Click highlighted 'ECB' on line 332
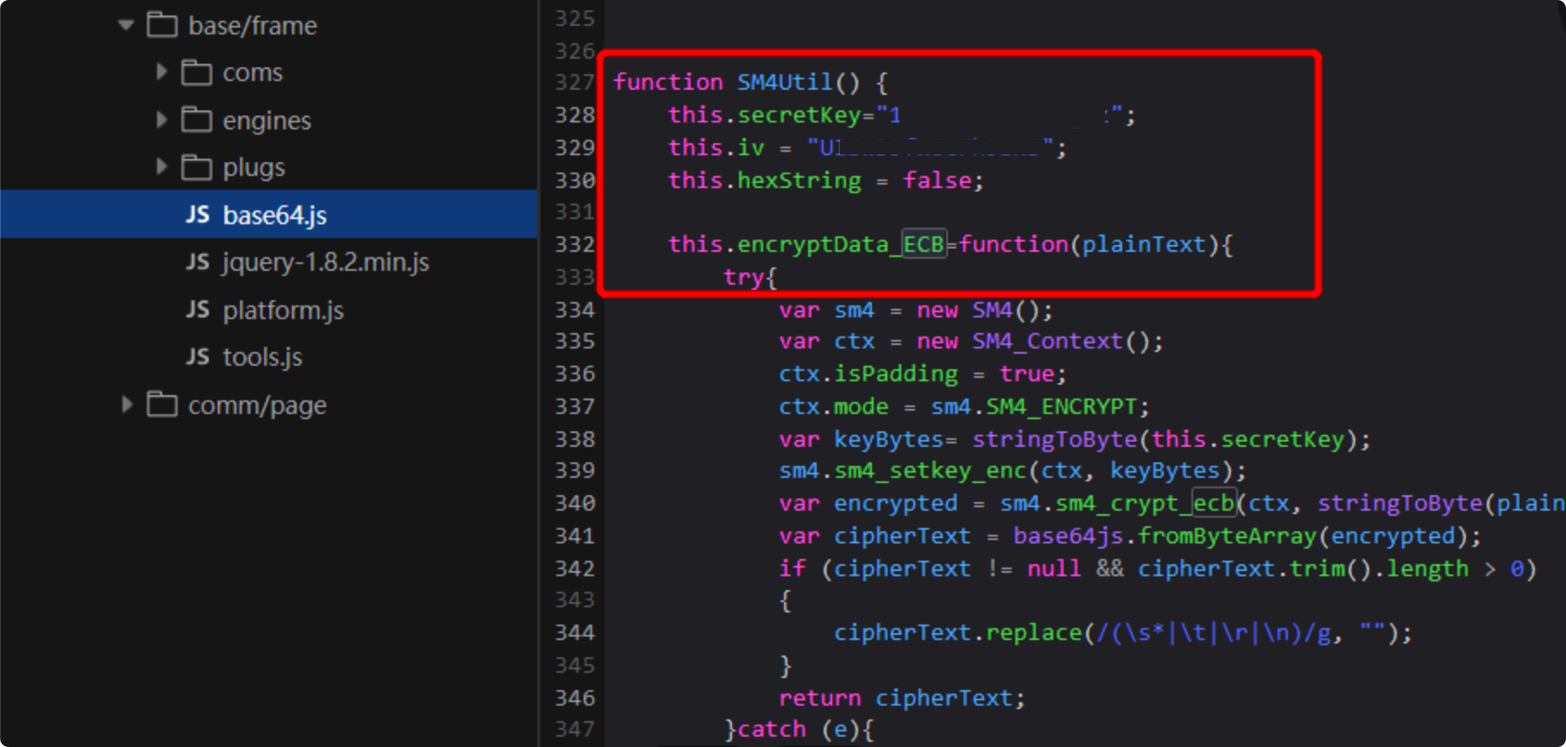The height and width of the screenshot is (747, 1566). (924, 244)
